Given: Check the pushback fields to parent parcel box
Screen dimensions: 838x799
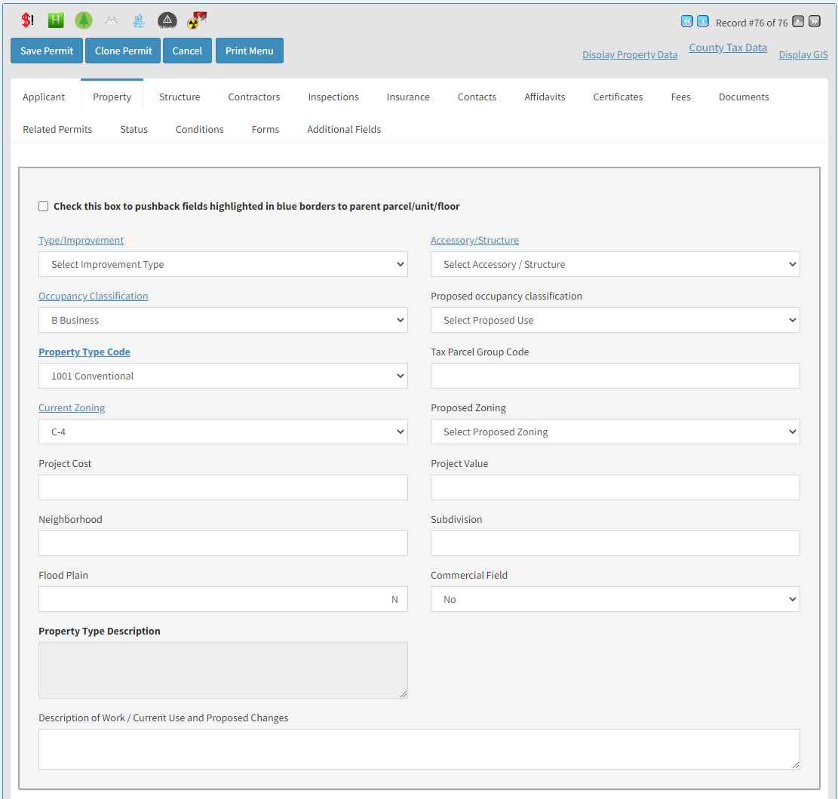Looking at the screenshot, I should click(x=43, y=206).
